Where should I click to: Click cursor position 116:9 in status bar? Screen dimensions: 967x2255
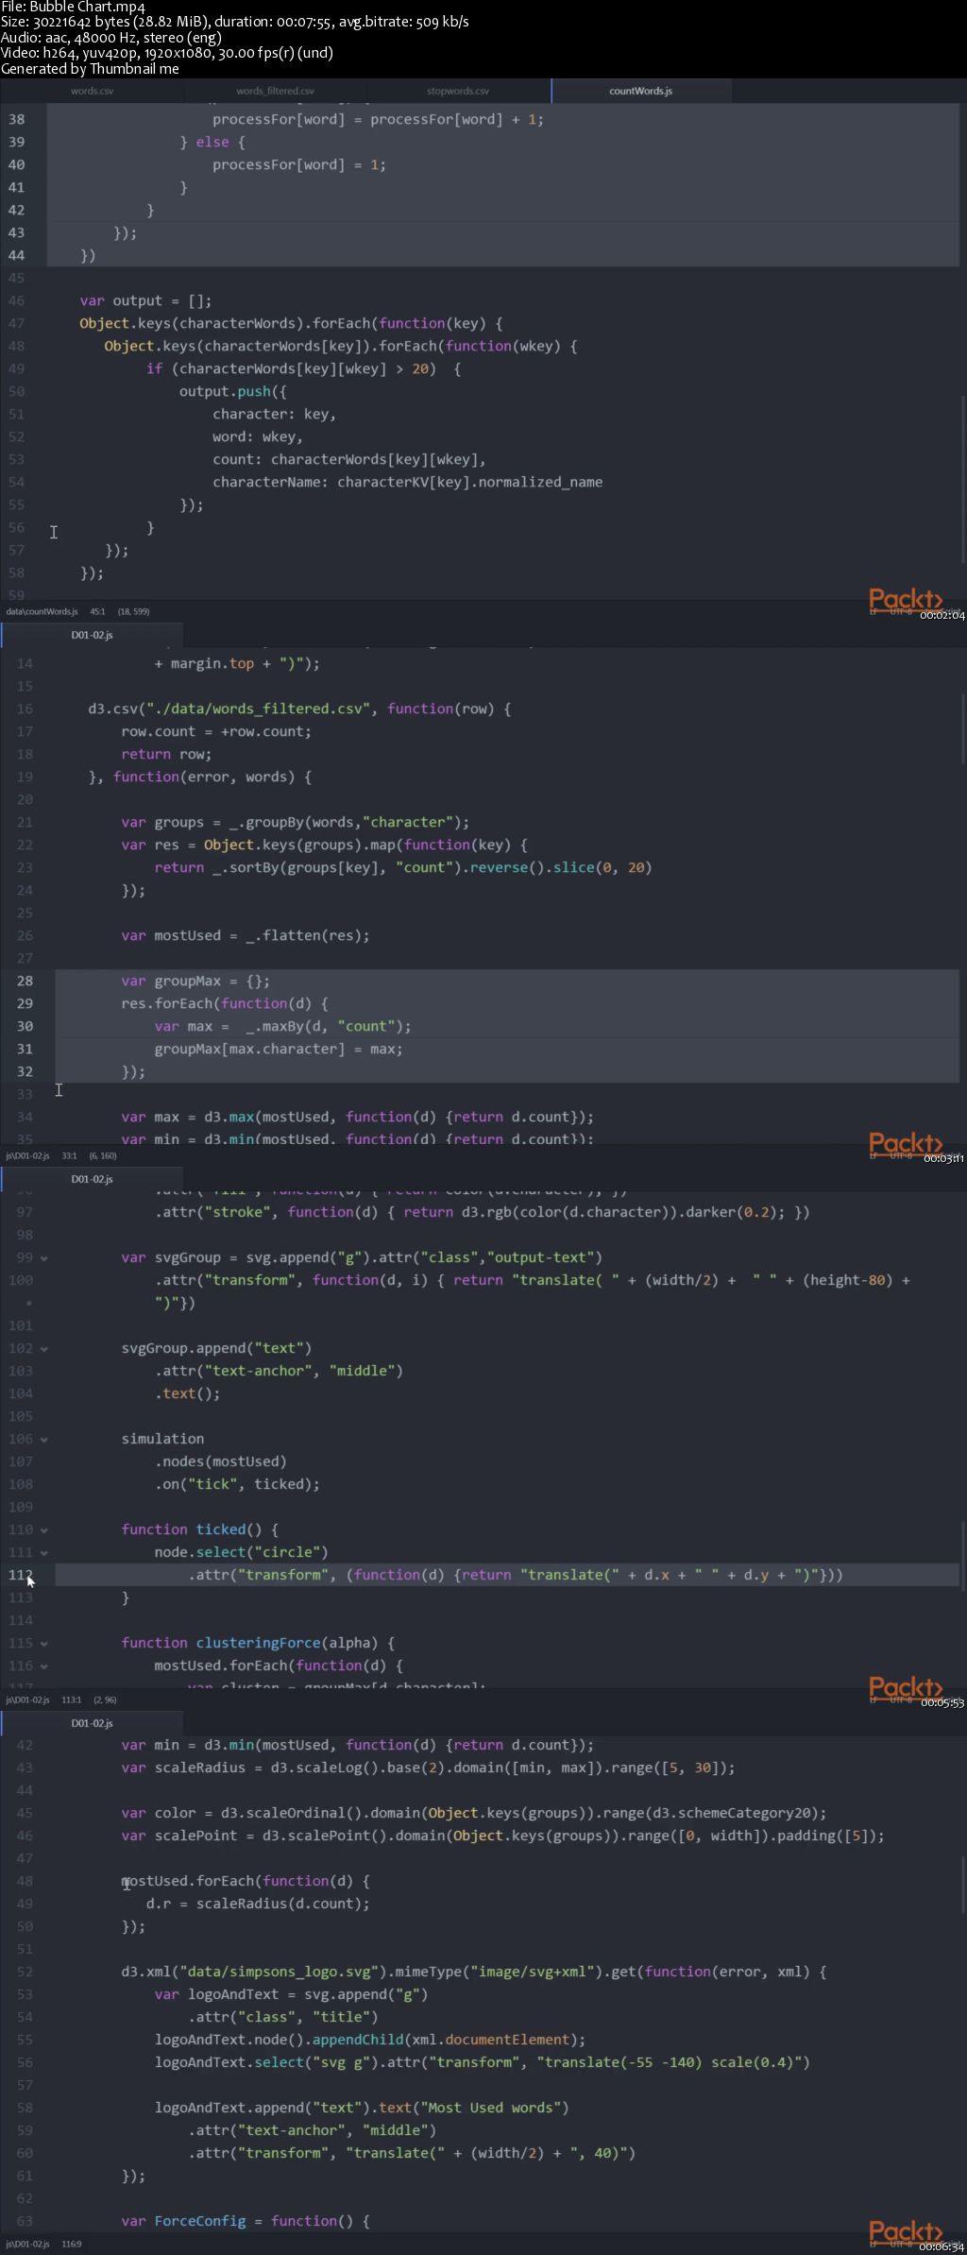(72, 2244)
